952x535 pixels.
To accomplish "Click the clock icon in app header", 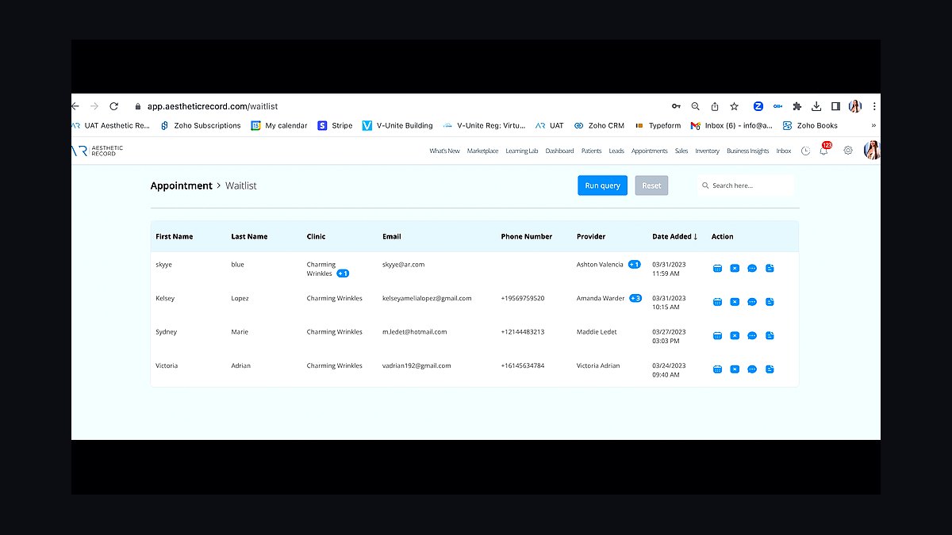I will pyautogui.click(x=805, y=151).
